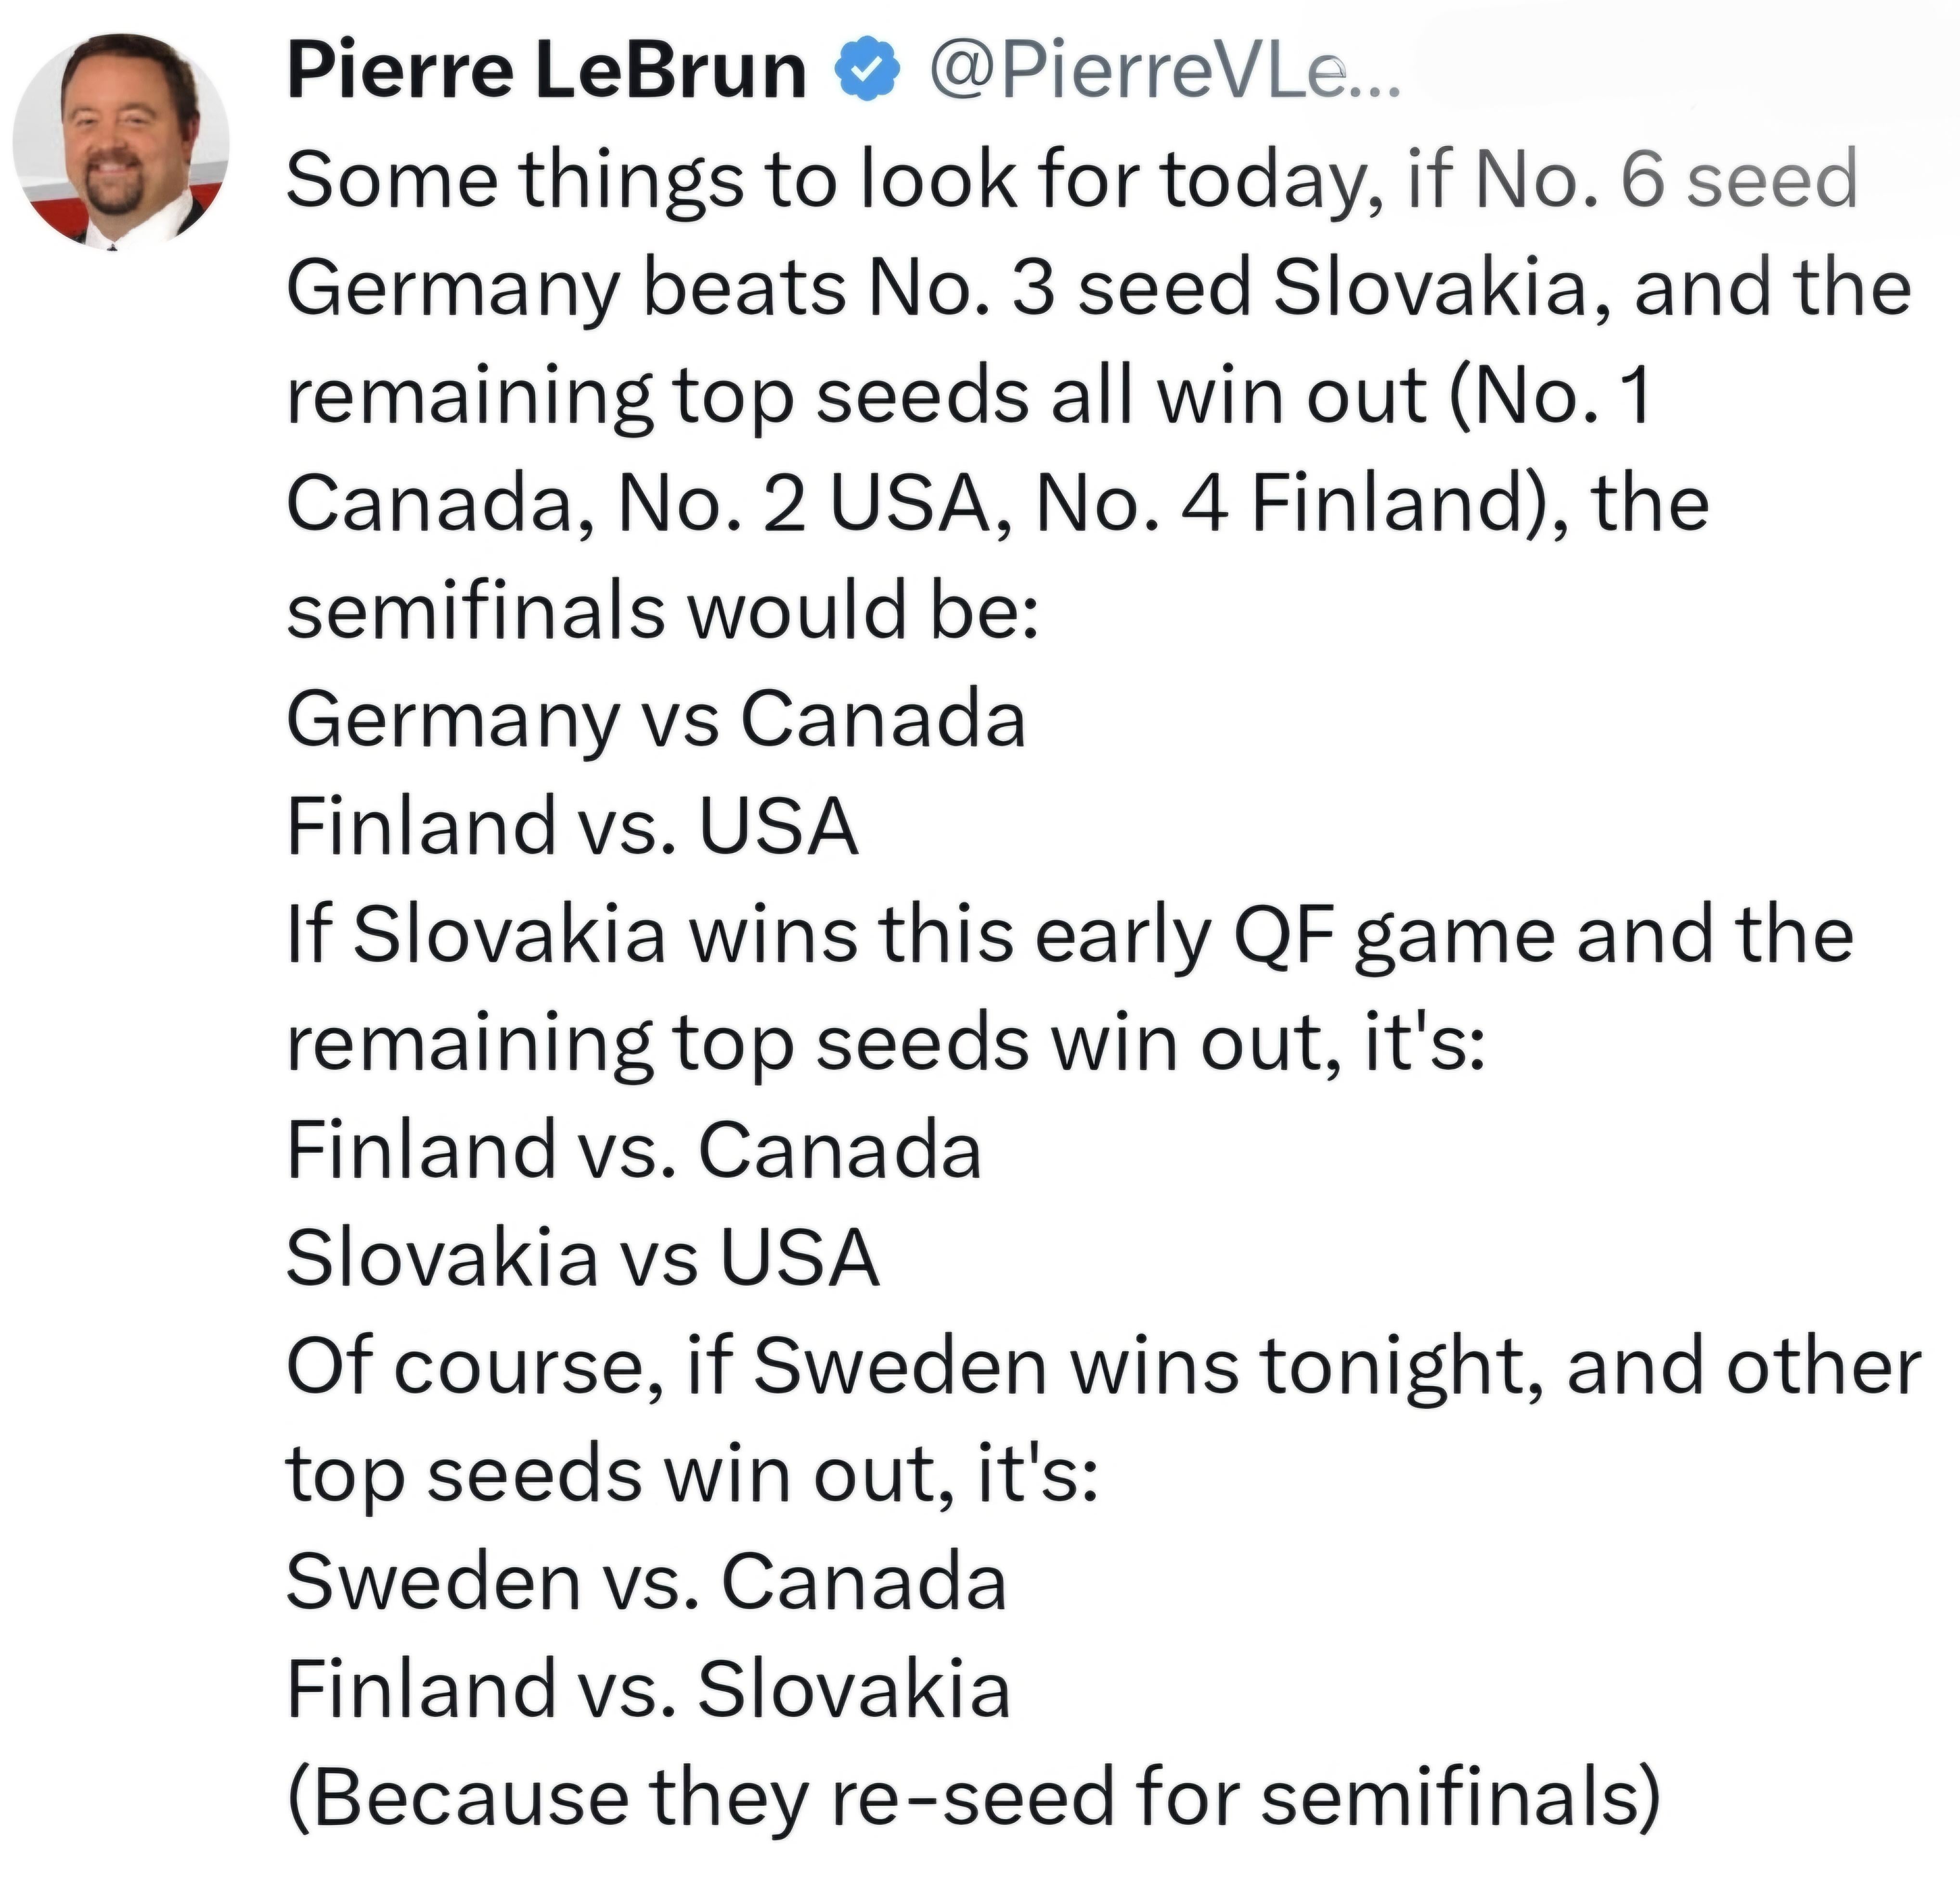Select the 'Germany vs Canada' matchup line

pyautogui.click(x=656, y=719)
